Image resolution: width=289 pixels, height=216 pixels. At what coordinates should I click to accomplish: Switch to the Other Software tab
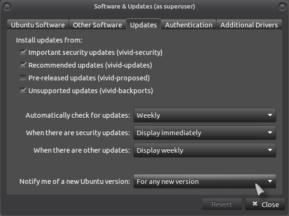[x=97, y=25]
